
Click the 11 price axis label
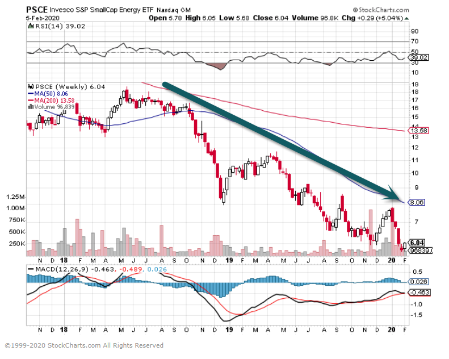coord(414,160)
